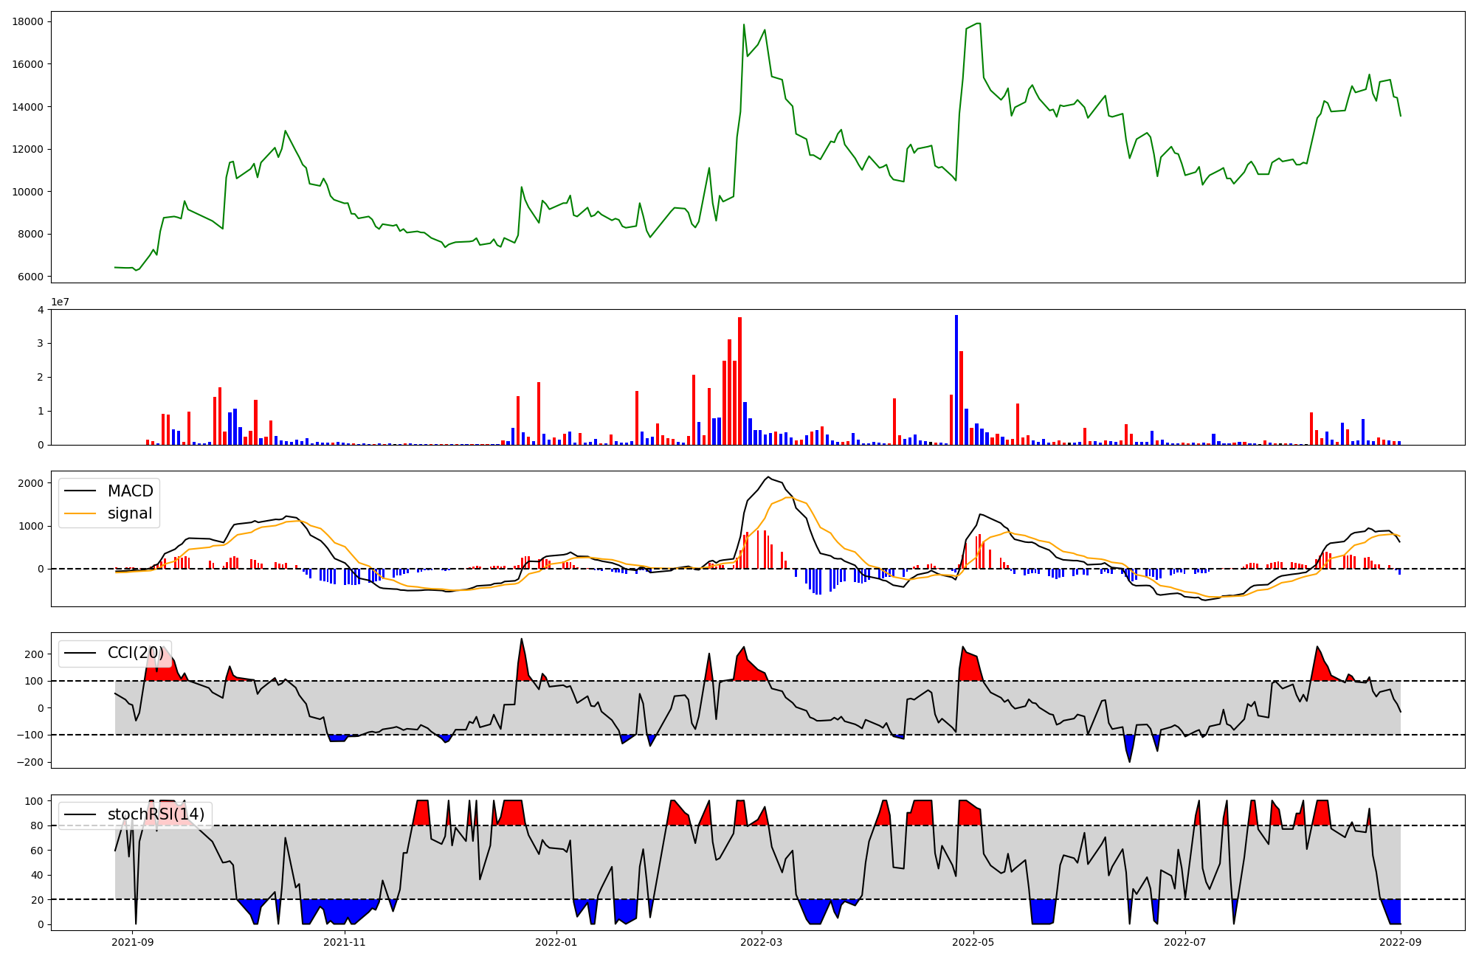1476x959 pixels.
Task: Click the 2022-07 x-axis date label
Action: click(1184, 942)
